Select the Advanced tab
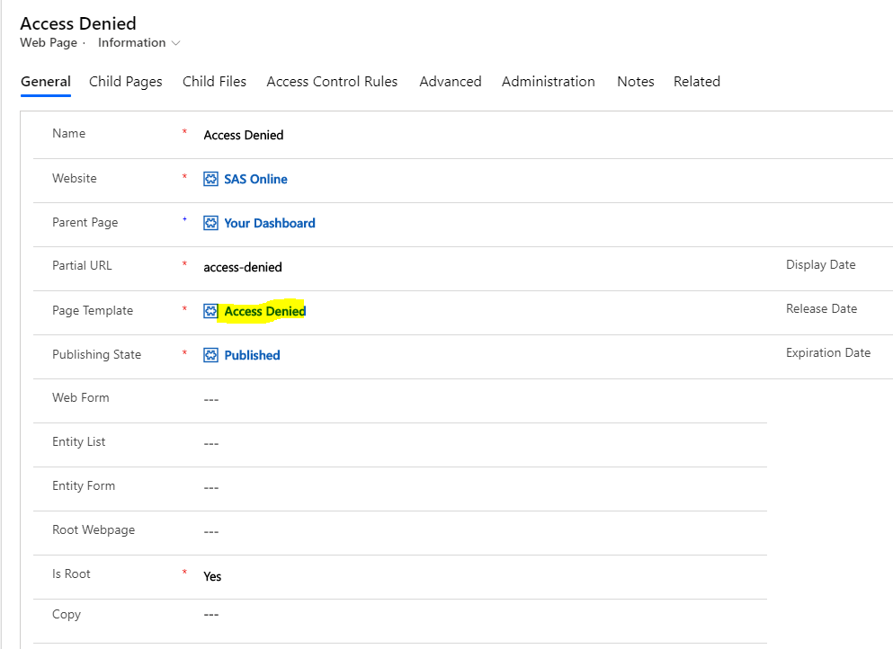The image size is (893, 649). (x=450, y=82)
